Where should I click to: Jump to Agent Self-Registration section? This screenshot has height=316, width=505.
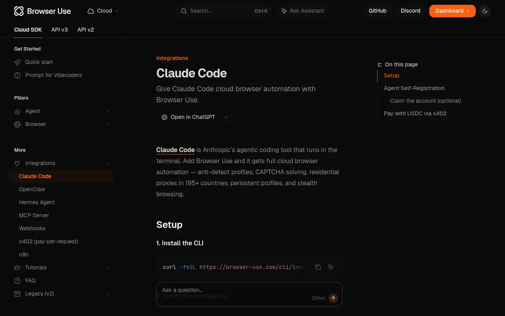click(x=414, y=88)
